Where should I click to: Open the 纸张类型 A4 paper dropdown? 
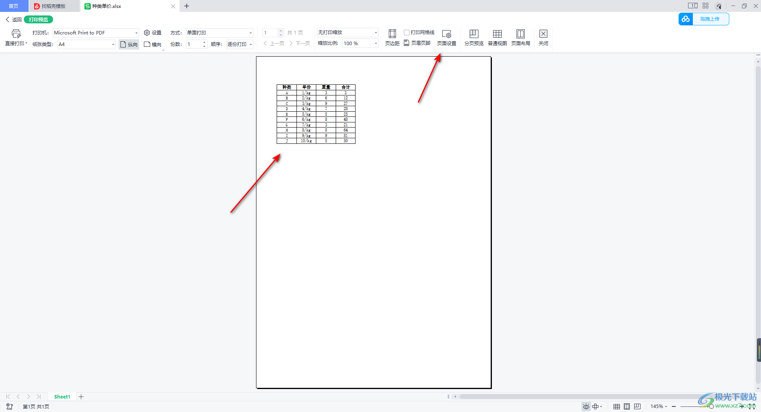coord(86,44)
